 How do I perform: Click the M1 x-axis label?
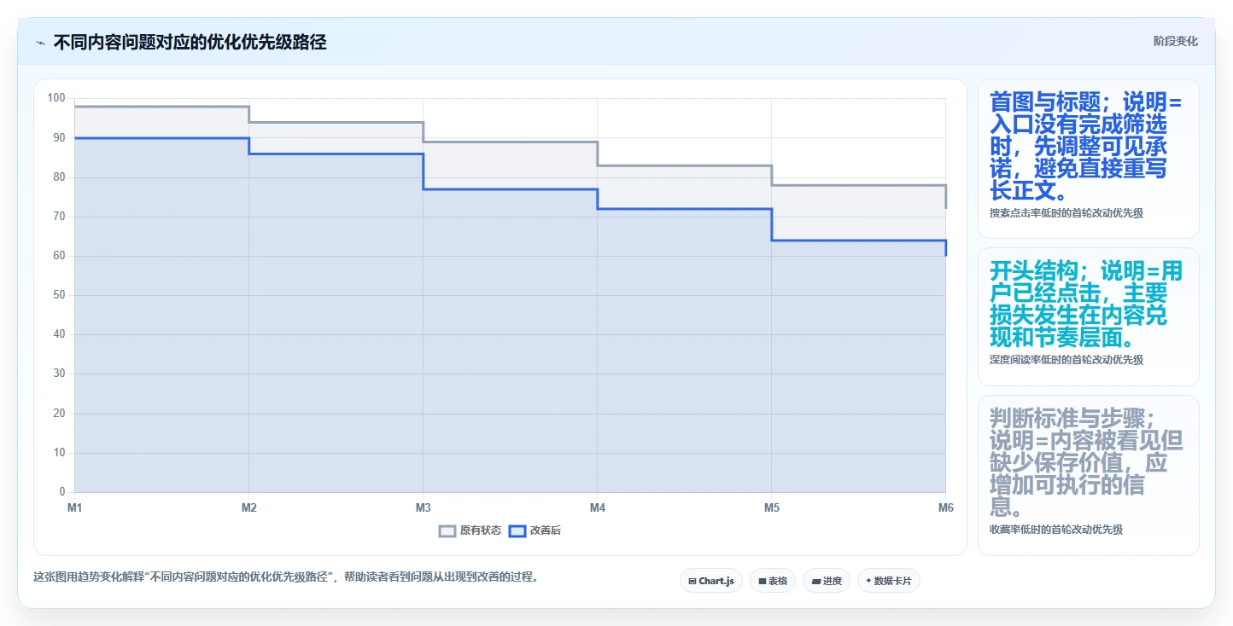[74, 508]
